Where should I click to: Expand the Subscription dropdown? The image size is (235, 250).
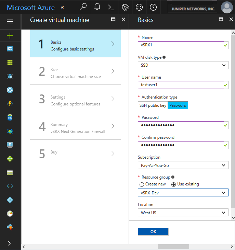click(183, 165)
